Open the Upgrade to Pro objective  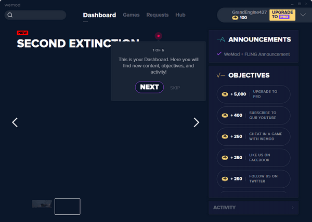[253, 94]
